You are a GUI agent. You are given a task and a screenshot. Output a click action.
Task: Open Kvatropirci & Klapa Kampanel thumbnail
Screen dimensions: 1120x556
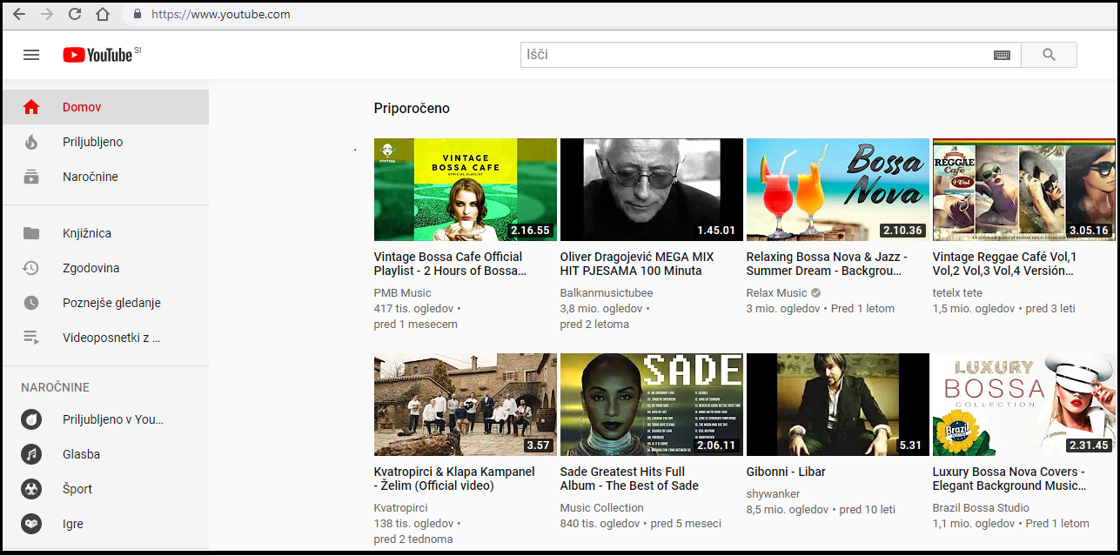tap(466, 405)
